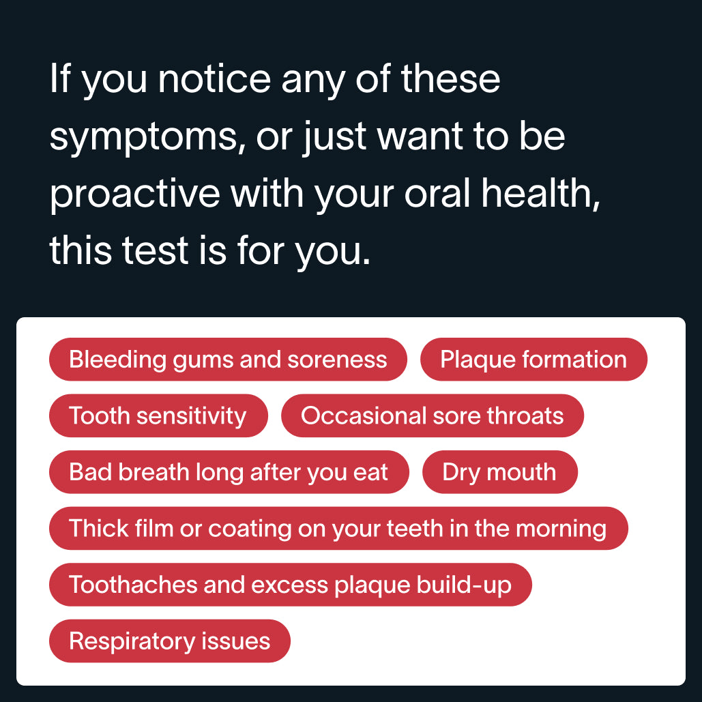702x702 pixels.
Task: Click empty white space right of Respiratory issues
Action: [478, 641]
